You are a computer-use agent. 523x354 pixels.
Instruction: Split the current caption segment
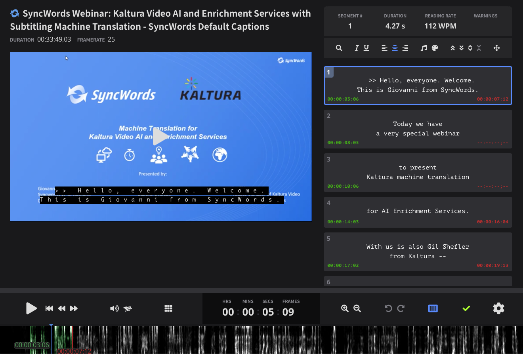point(470,48)
